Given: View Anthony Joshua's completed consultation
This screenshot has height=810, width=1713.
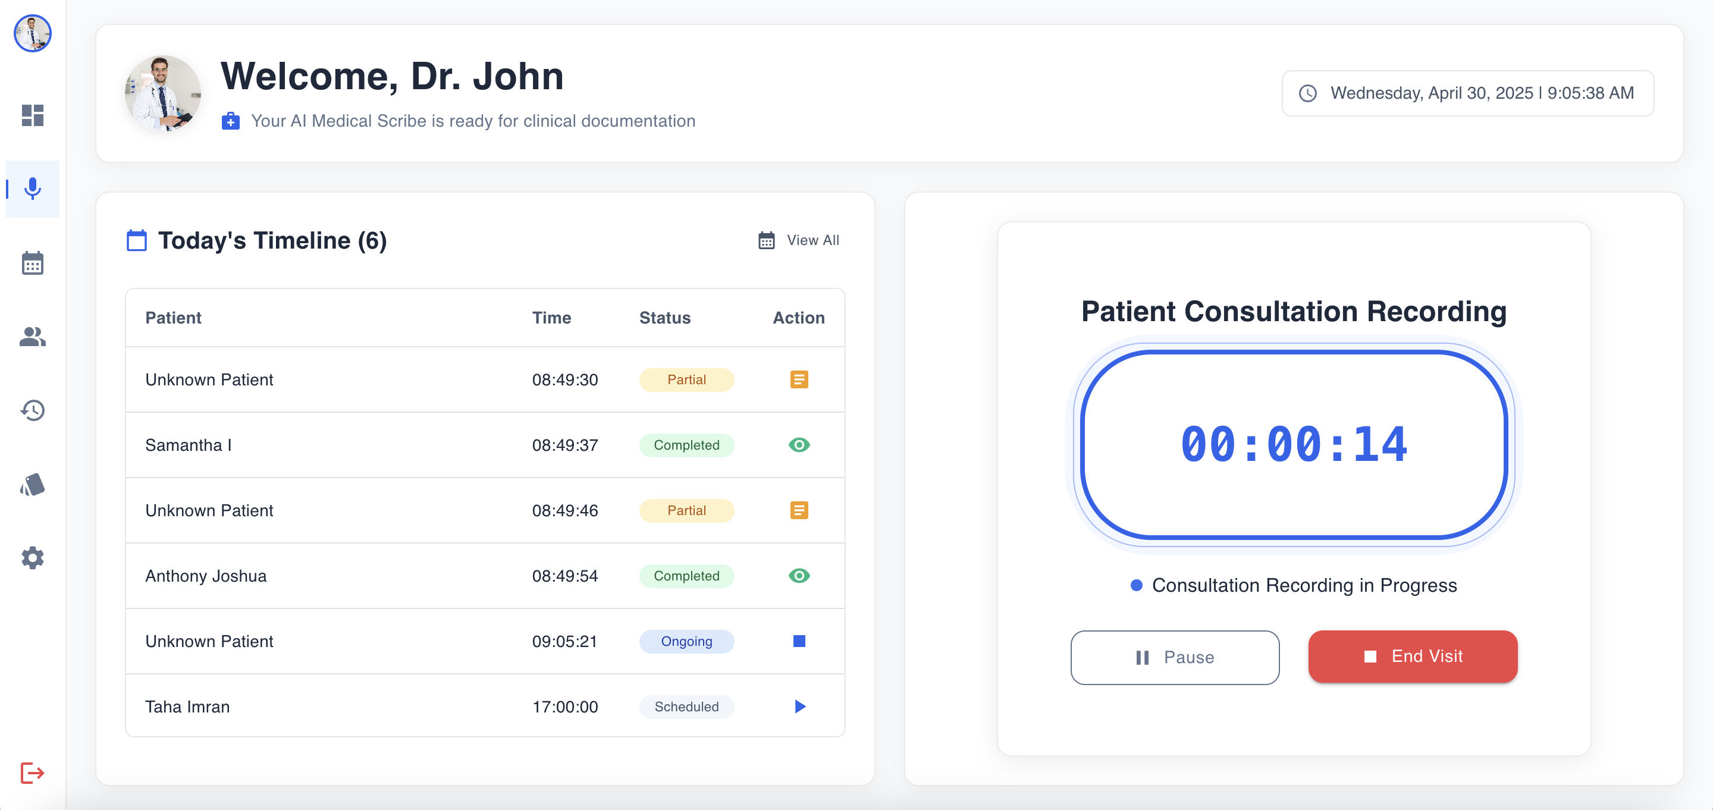Looking at the screenshot, I should tap(799, 576).
